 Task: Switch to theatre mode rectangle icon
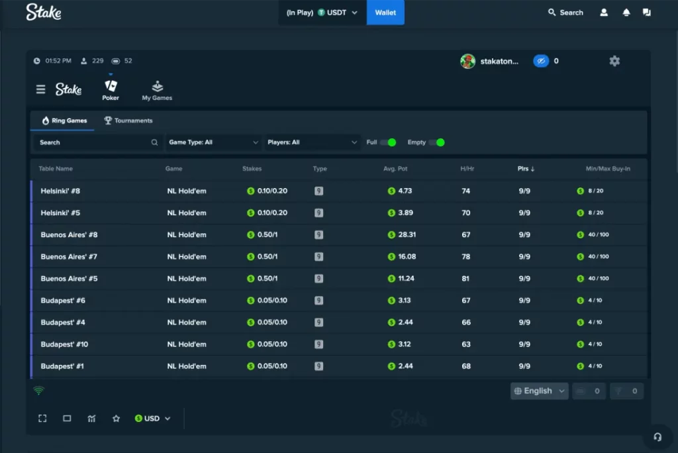(x=67, y=419)
